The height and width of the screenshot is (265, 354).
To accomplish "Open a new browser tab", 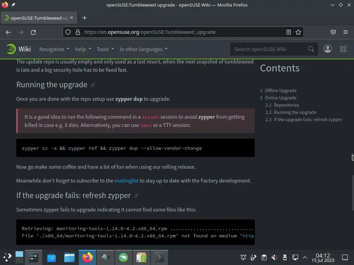I will 84,18.
